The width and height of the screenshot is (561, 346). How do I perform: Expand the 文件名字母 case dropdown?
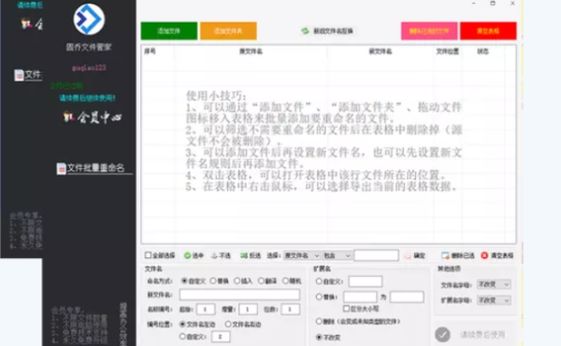(x=494, y=284)
